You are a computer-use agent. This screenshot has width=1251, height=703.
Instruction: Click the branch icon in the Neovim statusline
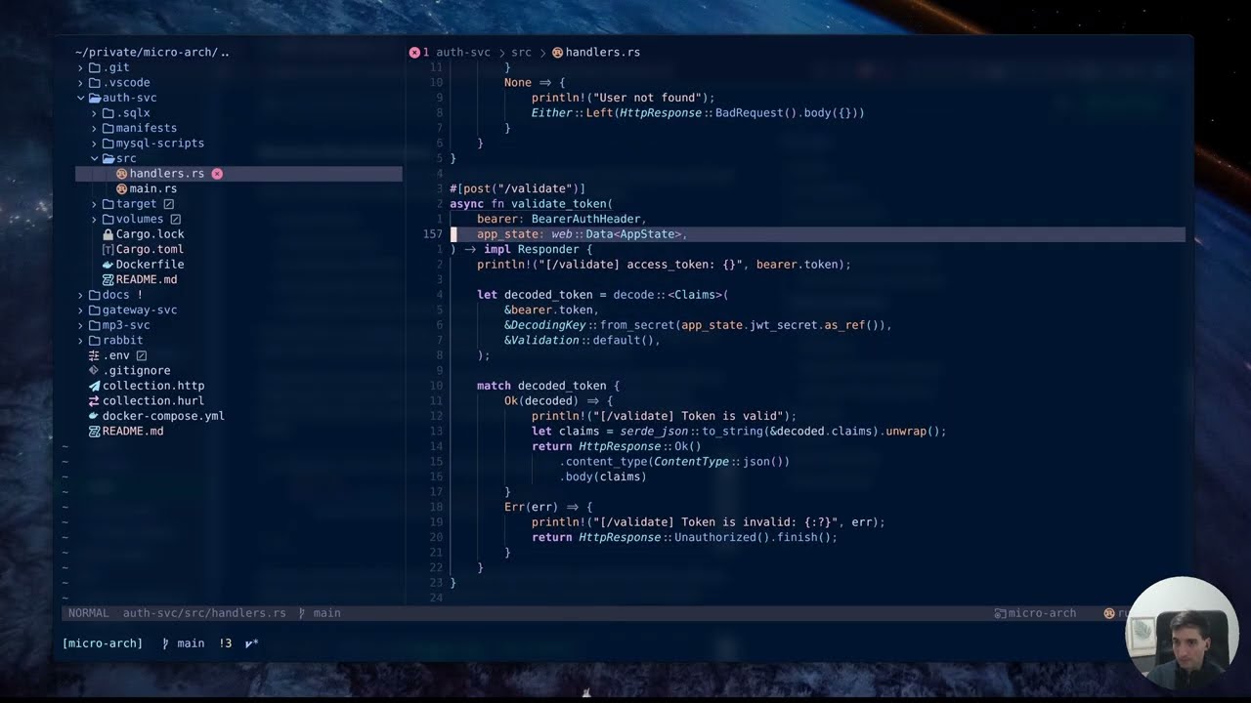coord(302,613)
